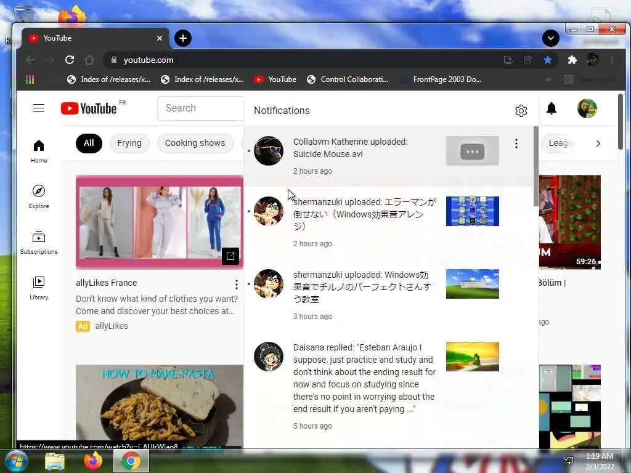Click notifications panel scrollbar

coord(535,166)
